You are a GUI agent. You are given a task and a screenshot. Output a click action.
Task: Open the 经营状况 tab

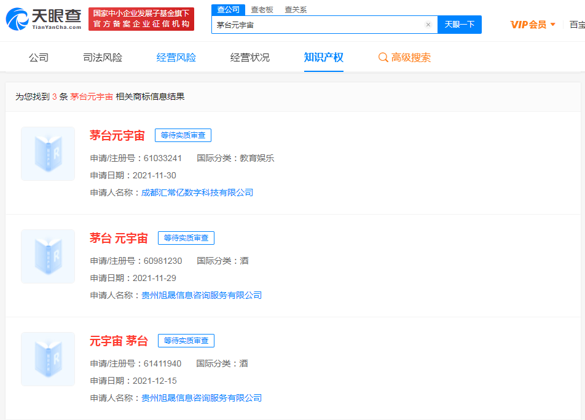tap(250, 57)
